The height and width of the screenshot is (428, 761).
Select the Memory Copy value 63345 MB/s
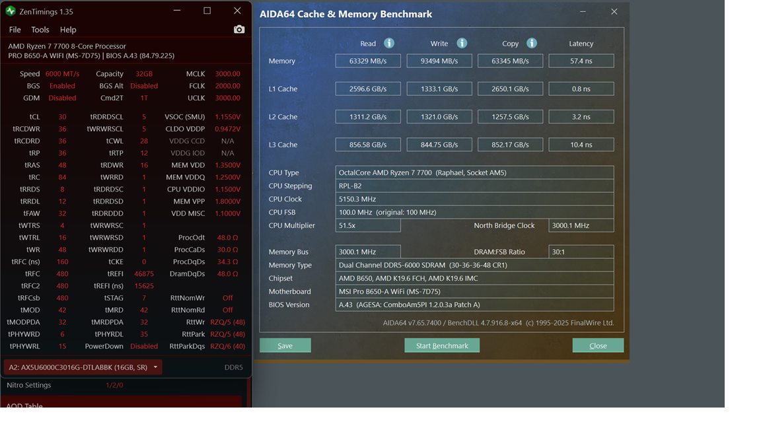pyautogui.click(x=510, y=61)
